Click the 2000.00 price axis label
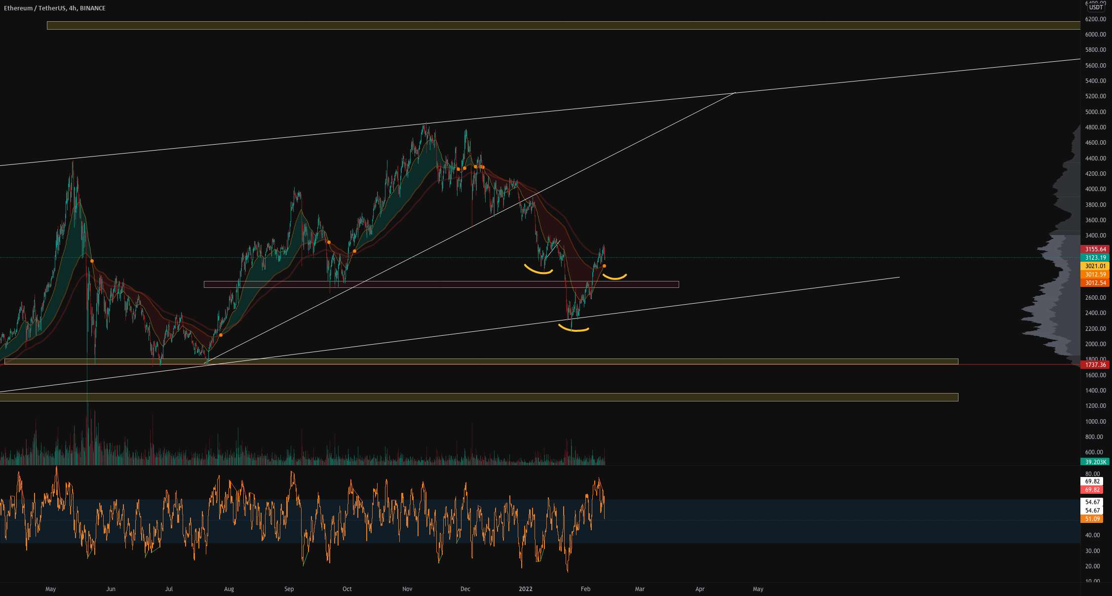1112x596 pixels. (1095, 344)
